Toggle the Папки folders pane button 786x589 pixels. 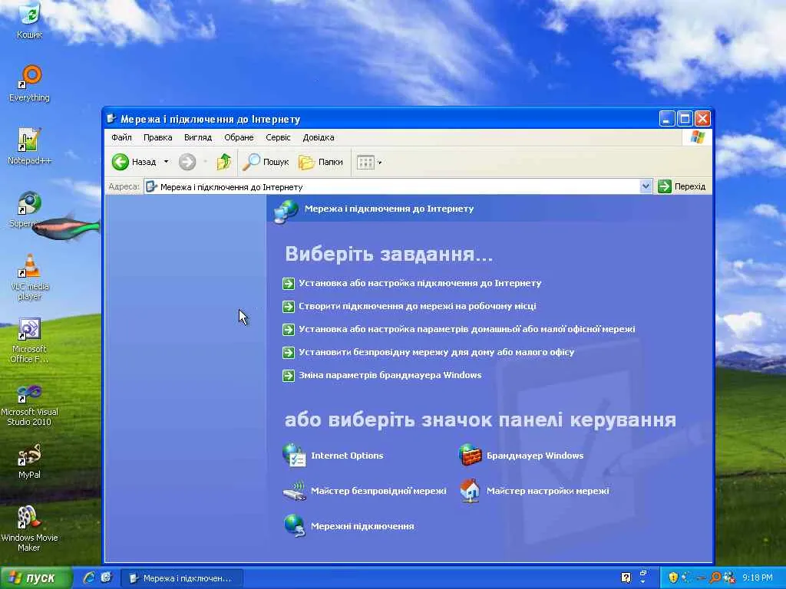(x=321, y=162)
